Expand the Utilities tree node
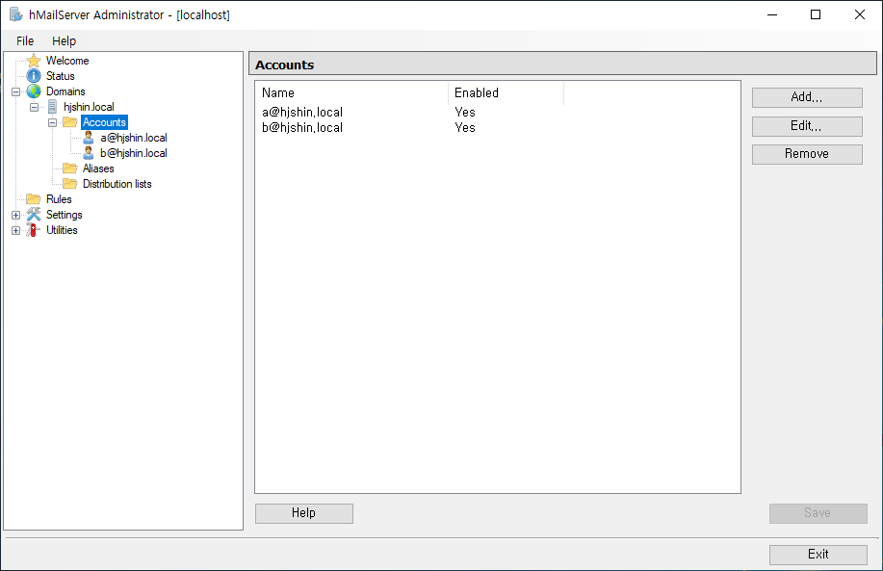This screenshot has width=883, height=571. coord(15,230)
